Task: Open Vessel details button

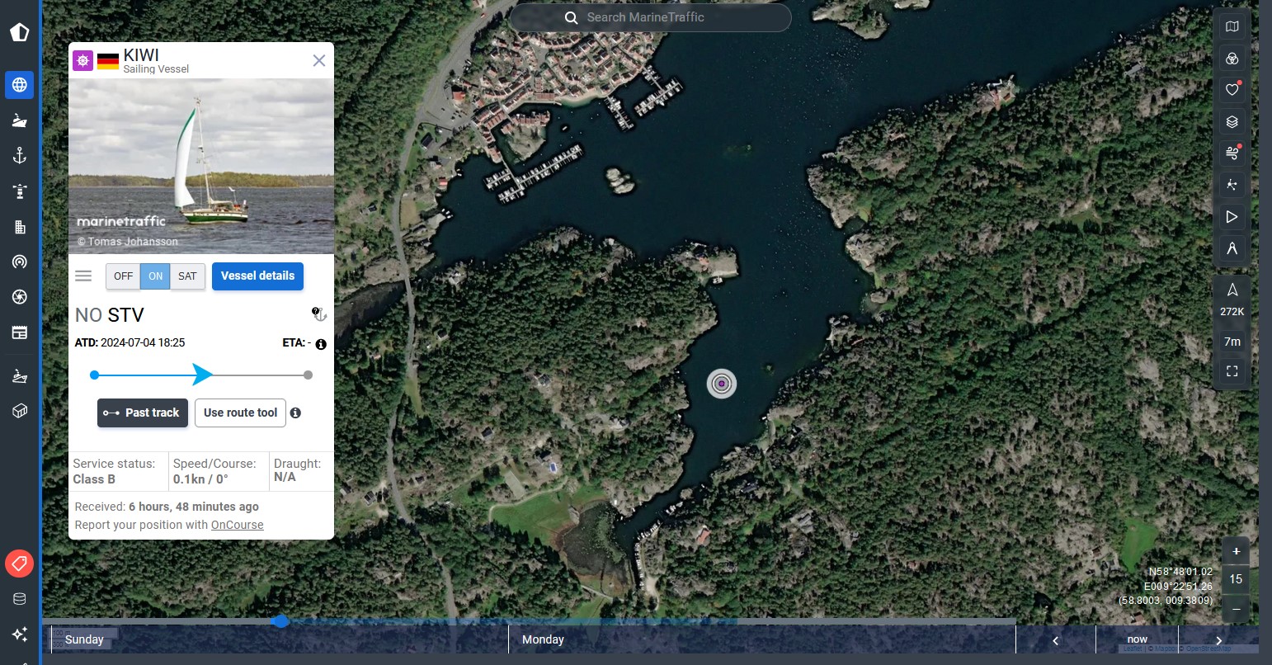Action: (257, 276)
